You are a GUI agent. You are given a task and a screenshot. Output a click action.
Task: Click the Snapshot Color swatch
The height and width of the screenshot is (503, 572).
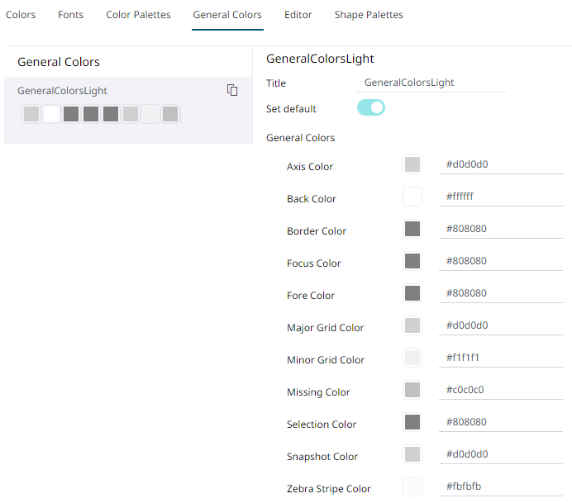pos(412,454)
